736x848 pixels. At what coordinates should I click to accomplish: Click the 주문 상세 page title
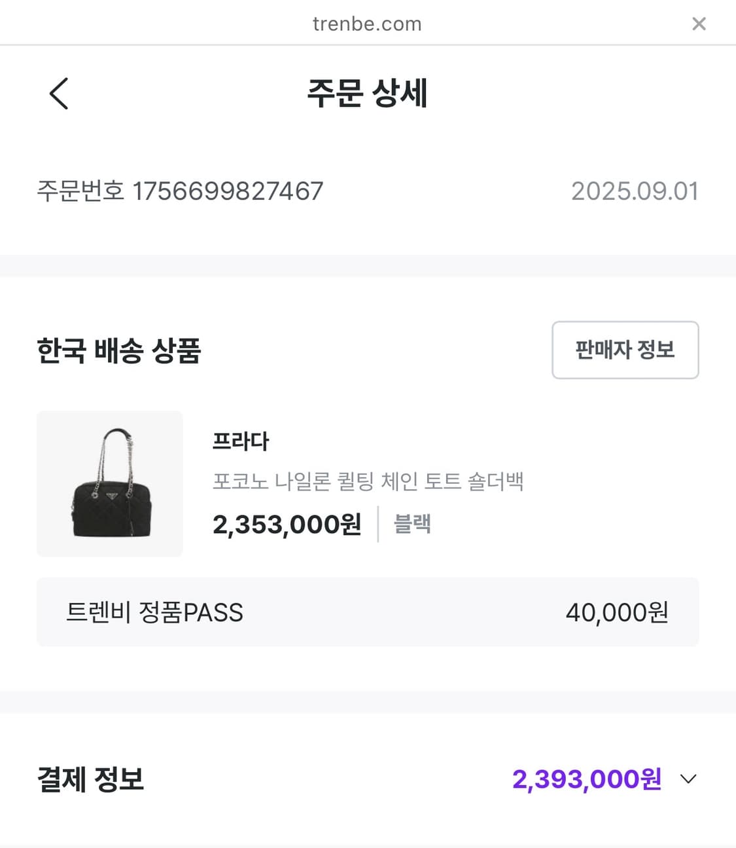pos(367,93)
